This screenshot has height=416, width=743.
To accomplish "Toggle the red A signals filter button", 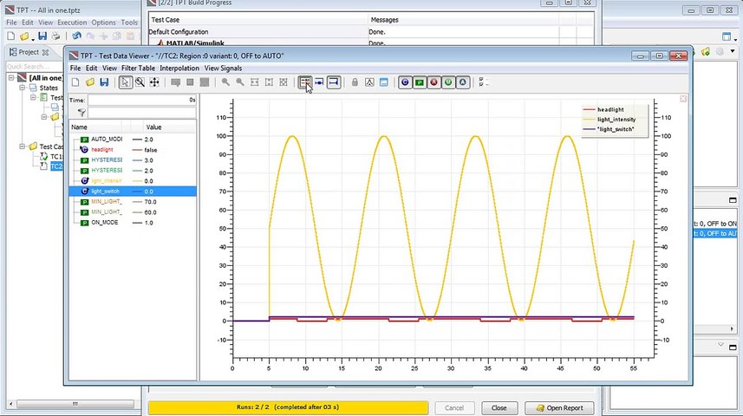I will coord(433,82).
